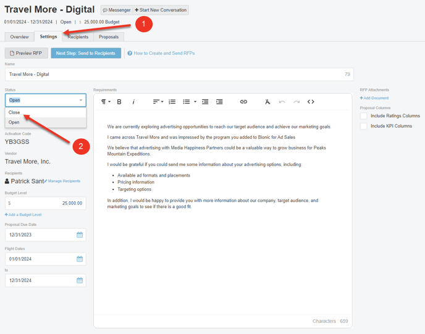Click the flight start date field
This screenshot has width=425, height=334.
[46, 259]
